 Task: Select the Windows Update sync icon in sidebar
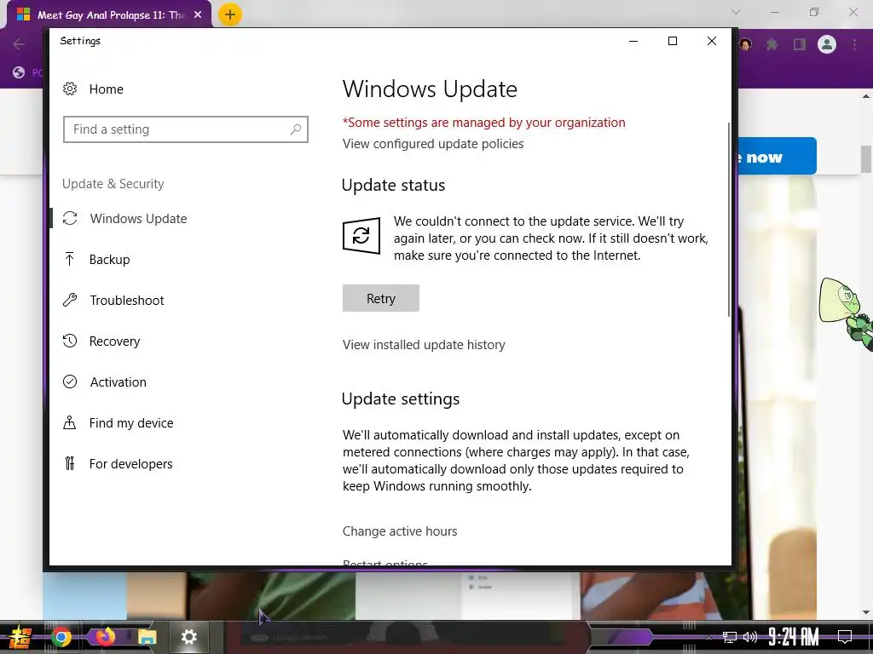click(x=70, y=219)
